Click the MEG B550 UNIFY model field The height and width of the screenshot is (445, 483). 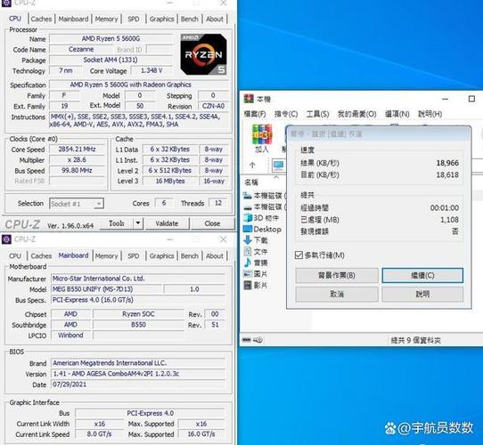click(x=106, y=289)
